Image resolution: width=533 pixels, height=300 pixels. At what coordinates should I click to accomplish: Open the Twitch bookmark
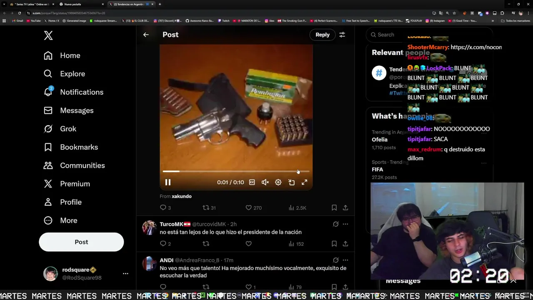click(224, 21)
